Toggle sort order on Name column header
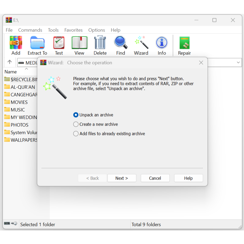244x244 pixels. [11, 72]
